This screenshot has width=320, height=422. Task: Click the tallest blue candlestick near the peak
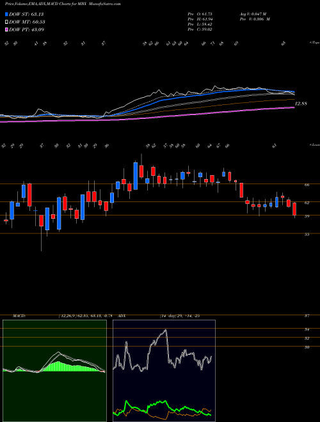pyautogui.click(x=136, y=176)
